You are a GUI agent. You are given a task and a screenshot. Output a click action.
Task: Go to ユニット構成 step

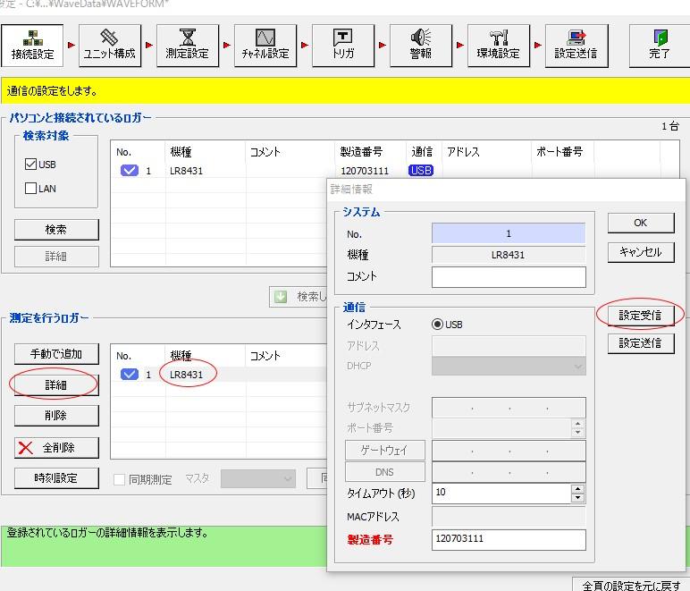click(110, 46)
